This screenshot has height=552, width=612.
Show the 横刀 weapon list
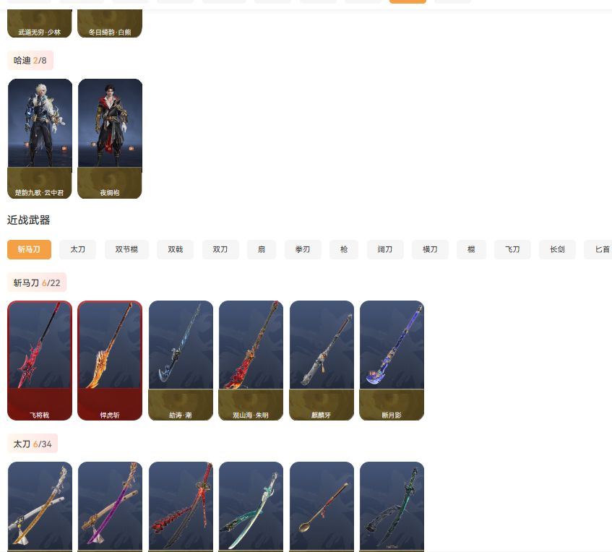(x=430, y=249)
